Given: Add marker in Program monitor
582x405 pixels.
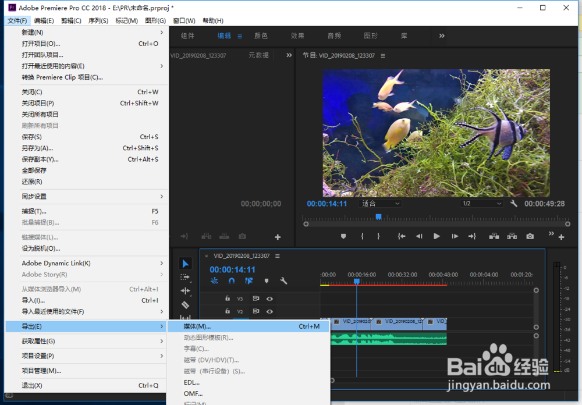Looking at the screenshot, I should (x=343, y=236).
